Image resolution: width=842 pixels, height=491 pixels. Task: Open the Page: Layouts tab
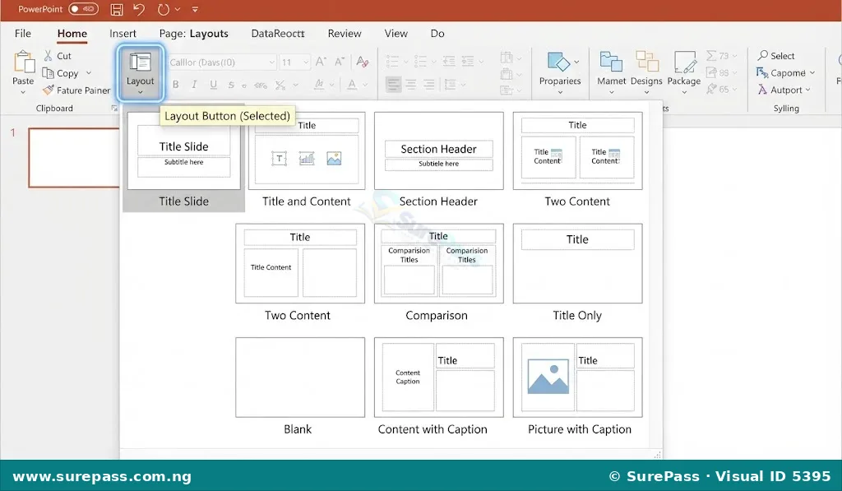click(x=193, y=33)
